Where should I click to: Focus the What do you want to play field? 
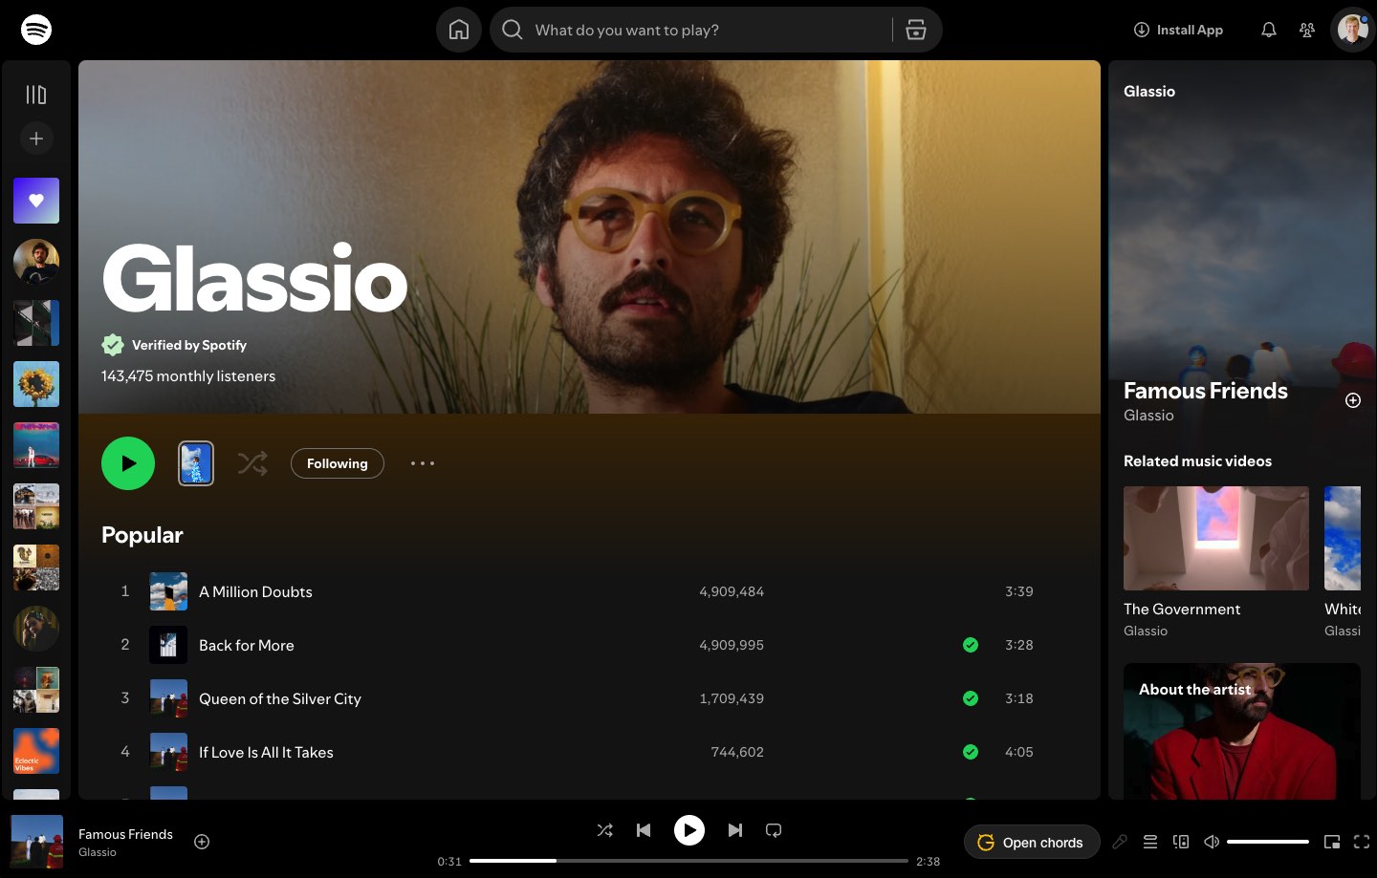[708, 30]
